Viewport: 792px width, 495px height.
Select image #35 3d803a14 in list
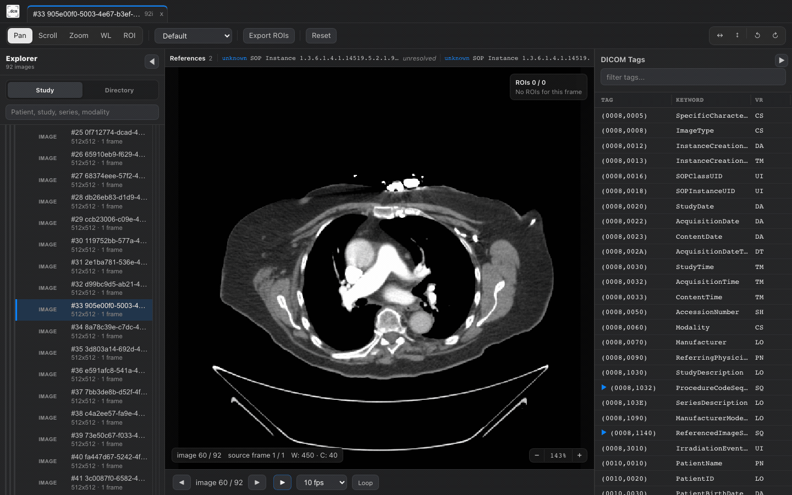84,353
